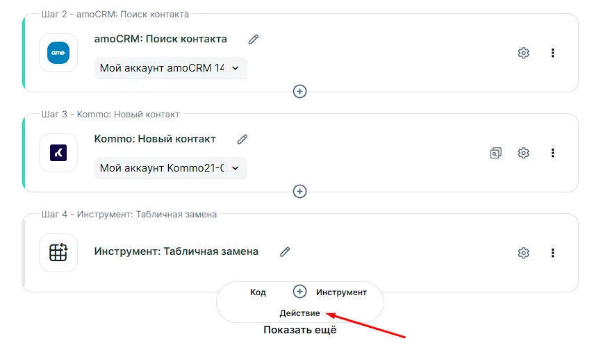Edit the amoCRM step name pencil

coord(254,40)
